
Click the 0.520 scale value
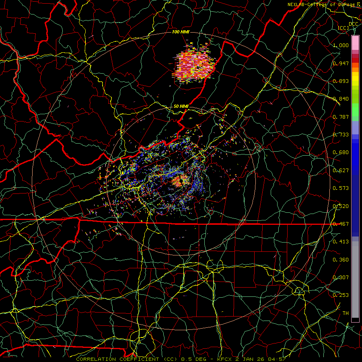[341, 206]
